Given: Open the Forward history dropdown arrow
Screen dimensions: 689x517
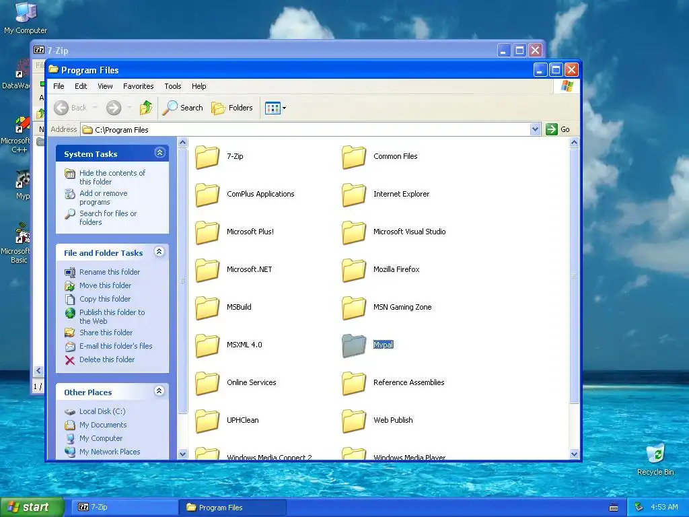Looking at the screenshot, I should coord(129,108).
